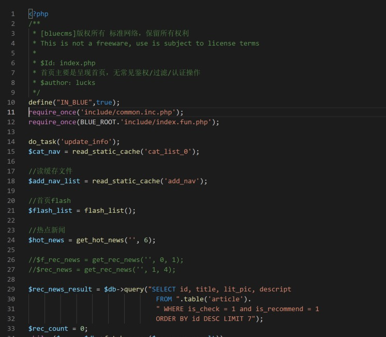
Task: Click the define("IN_BLUE",true) statement
Action: pos(74,102)
